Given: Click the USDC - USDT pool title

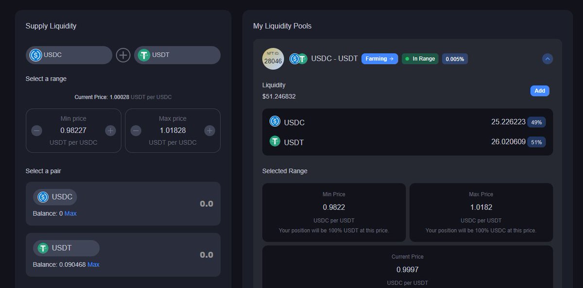Looking at the screenshot, I should [x=334, y=59].
